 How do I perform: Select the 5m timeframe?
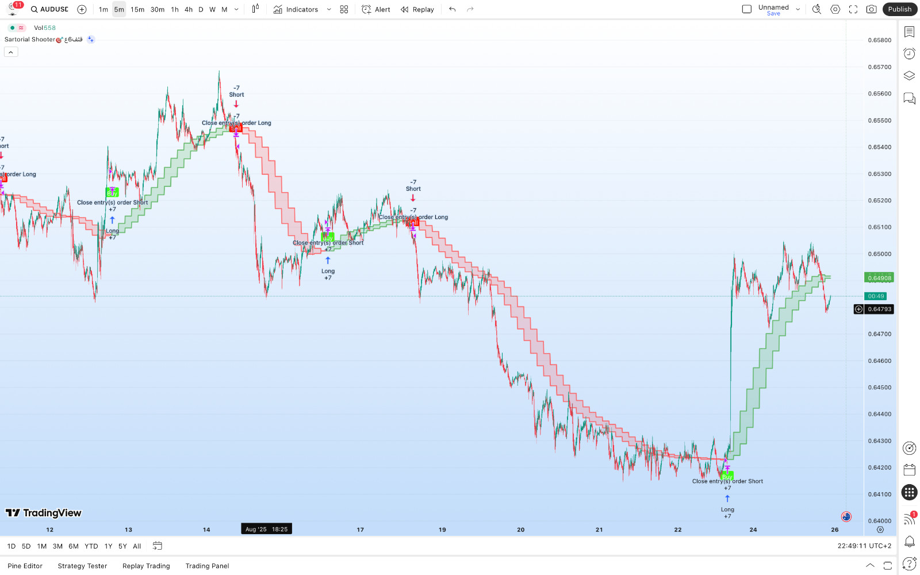(119, 9)
